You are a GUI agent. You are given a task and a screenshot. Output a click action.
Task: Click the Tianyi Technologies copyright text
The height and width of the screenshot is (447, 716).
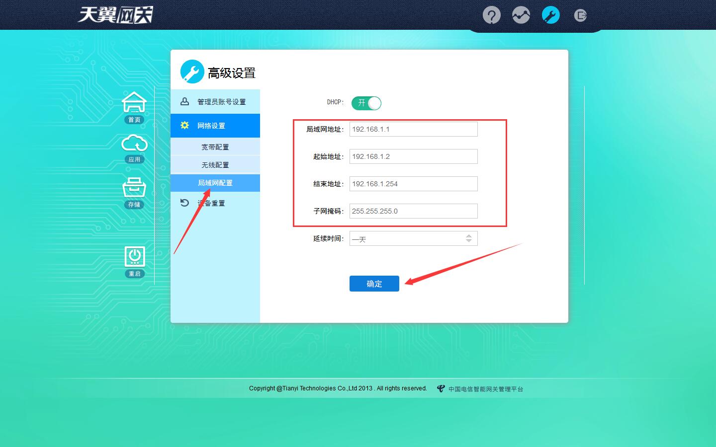[x=338, y=388]
